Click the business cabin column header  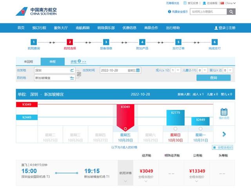(198, 155)
